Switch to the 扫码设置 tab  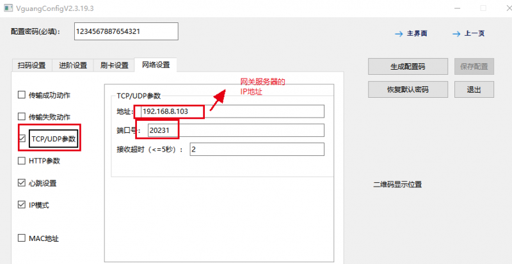(32, 65)
